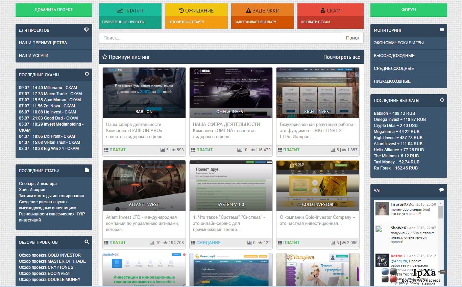Focus the Поиск... search input field

click(220, 38)
